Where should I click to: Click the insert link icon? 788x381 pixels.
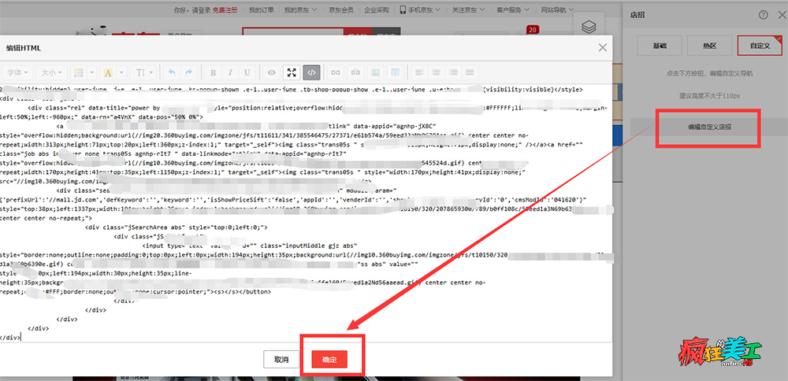tap(336, 72)
